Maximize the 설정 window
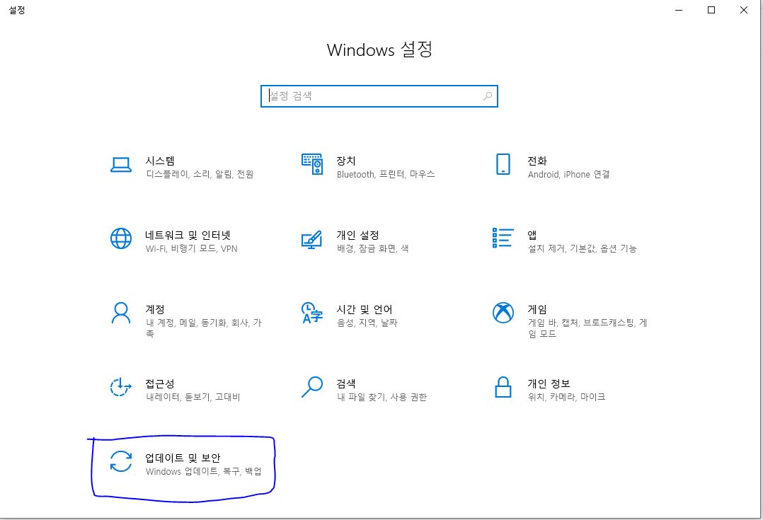 (x=711, y=10)
